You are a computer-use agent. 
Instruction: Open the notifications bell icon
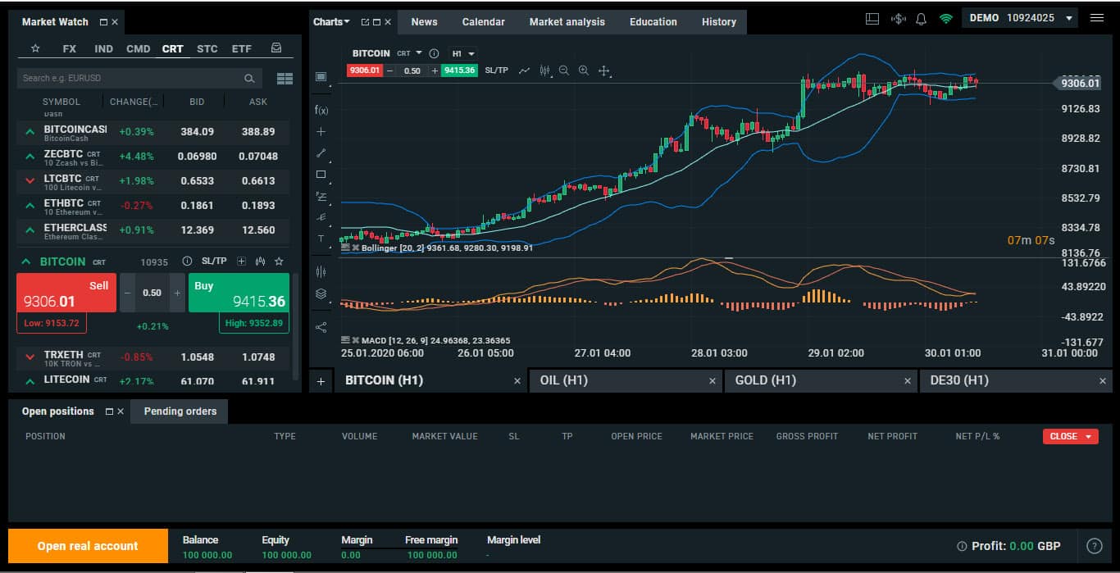(x=921, y=18)
